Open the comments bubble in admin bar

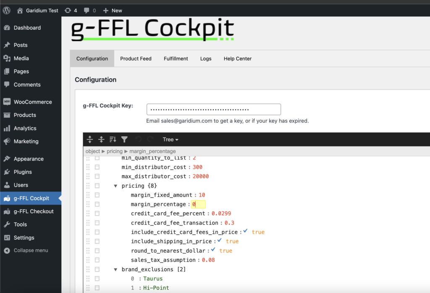(87, 11)
